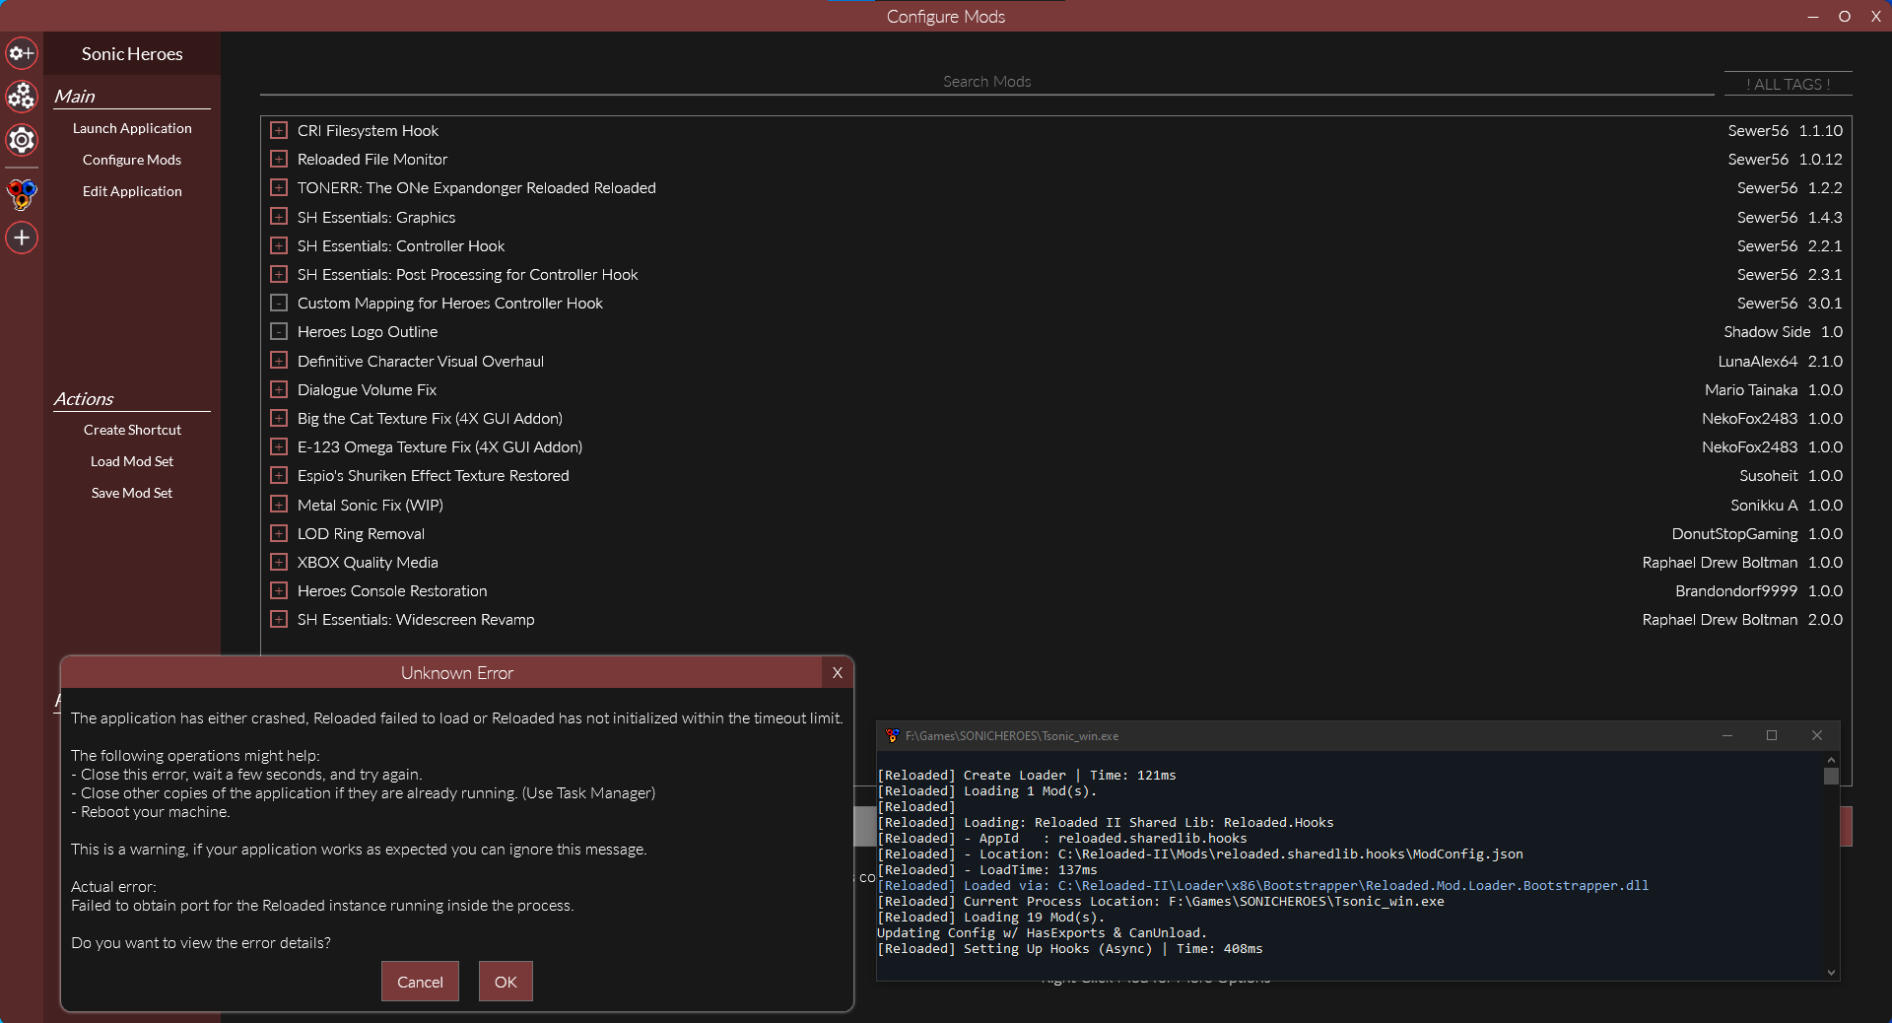The image size is (1892, 1023).
Task: Maximize the Configure Mods main window
Action: [x=1845, y=17]
